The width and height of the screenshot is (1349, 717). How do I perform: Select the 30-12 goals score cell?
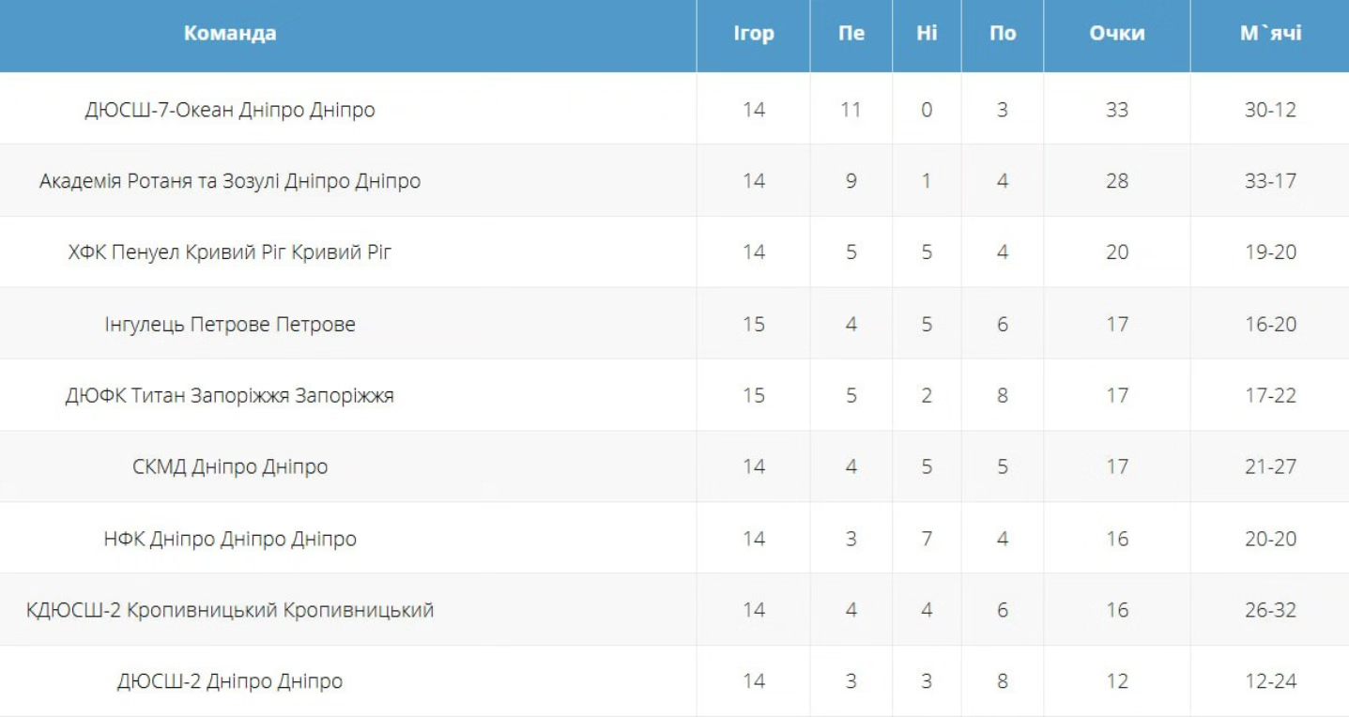(x=1269, y=110)
